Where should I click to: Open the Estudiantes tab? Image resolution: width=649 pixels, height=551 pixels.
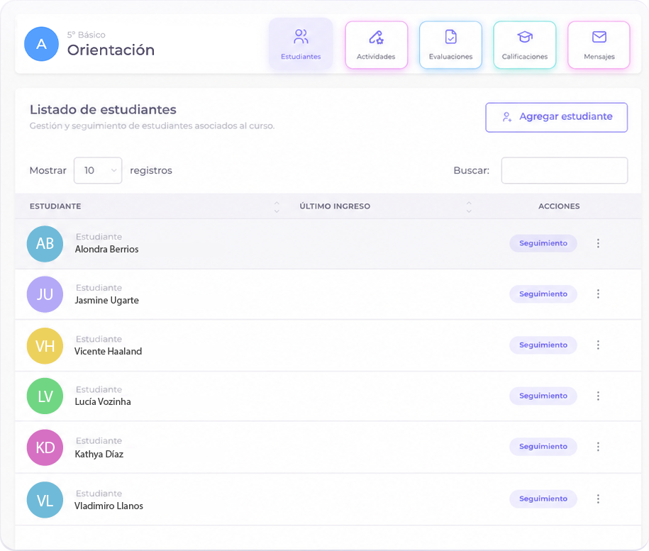point(301,44)
